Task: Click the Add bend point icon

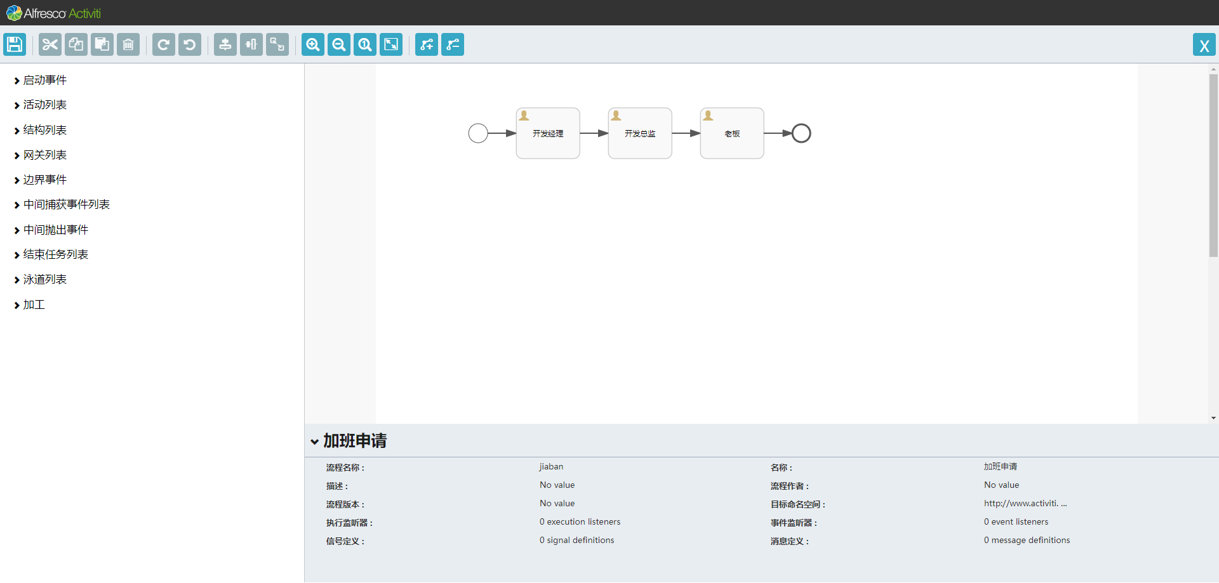Action: click(x=427, y=44)
